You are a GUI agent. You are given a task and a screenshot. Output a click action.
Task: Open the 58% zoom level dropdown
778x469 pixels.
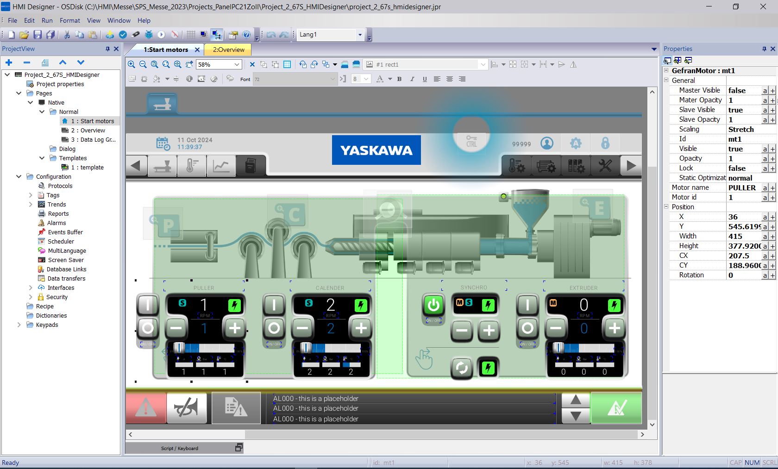pyautogui.click(x=237, y=64)
